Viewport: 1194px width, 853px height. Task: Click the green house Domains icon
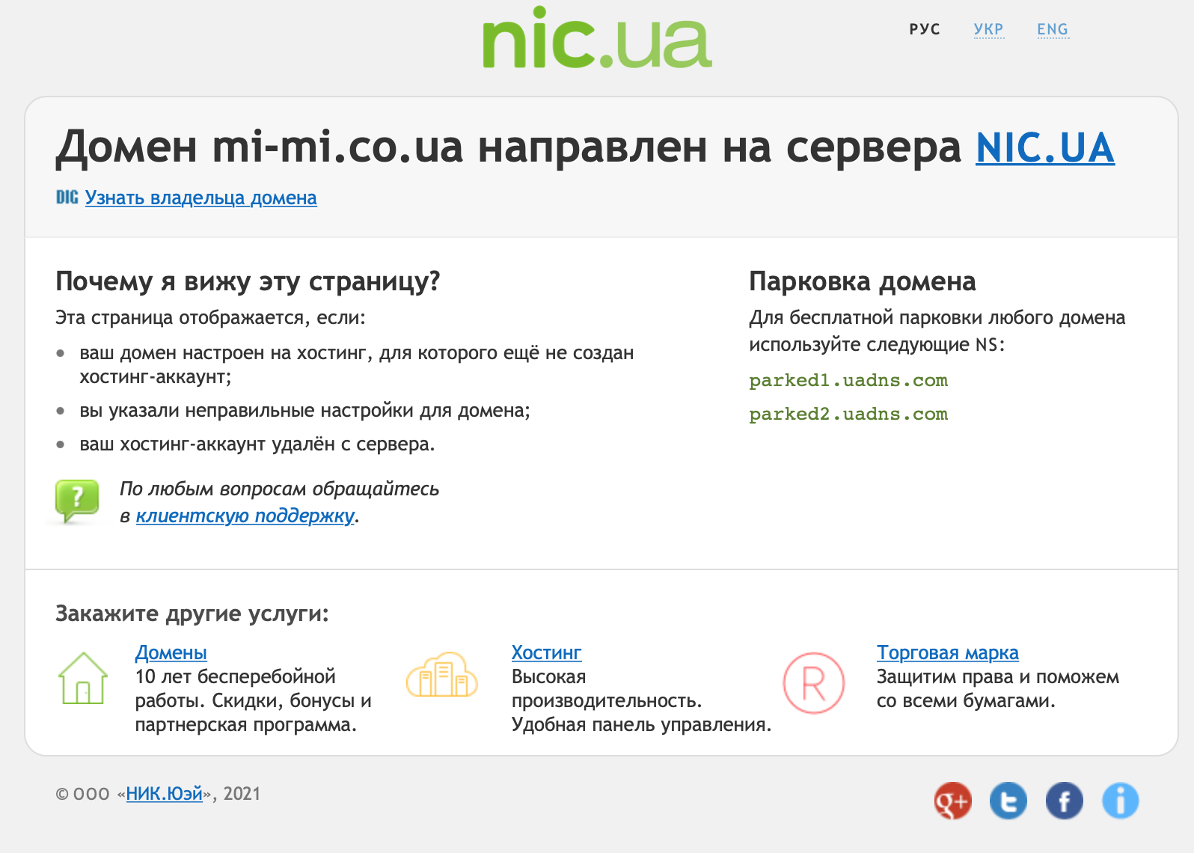(x=83, y=679)
